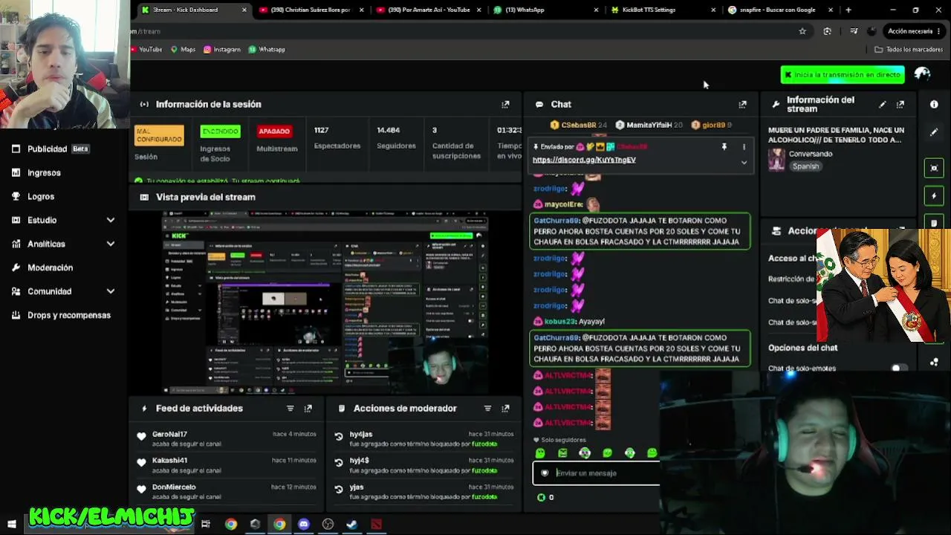This screenshot has width=951, height=535.
Task: Pop out the Acciones de moderador panel
Action: tap(505, 408)
